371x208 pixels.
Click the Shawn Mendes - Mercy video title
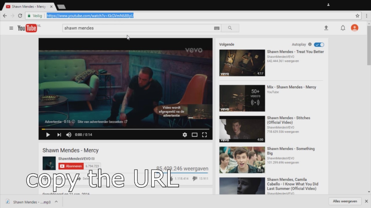coord(70,150)
